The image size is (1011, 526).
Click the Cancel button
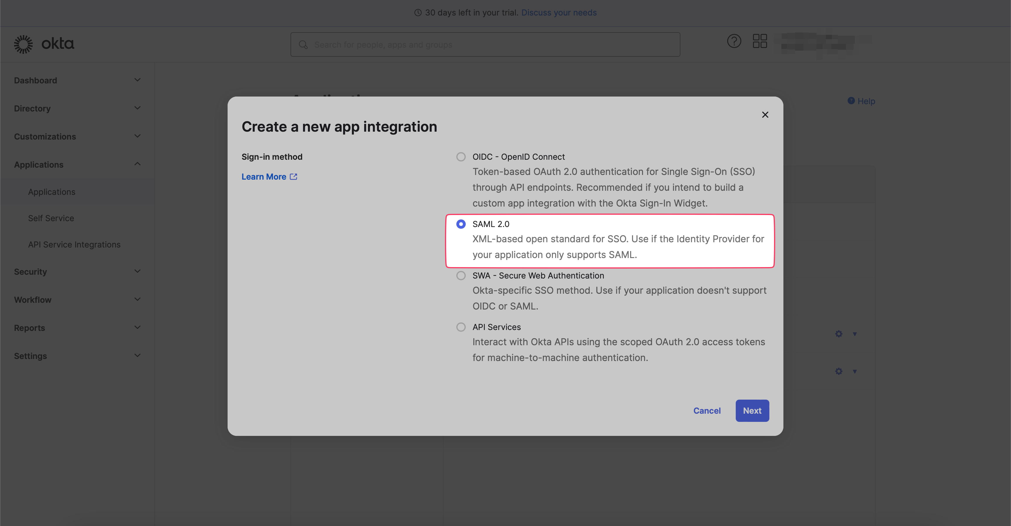[x=707, y=411]
